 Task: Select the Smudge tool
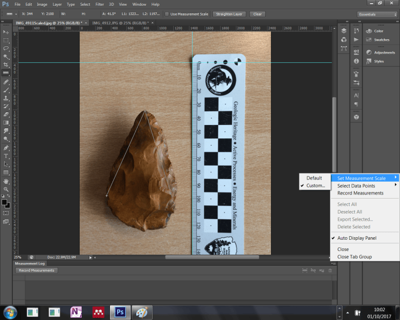click(x=6, y=131)
